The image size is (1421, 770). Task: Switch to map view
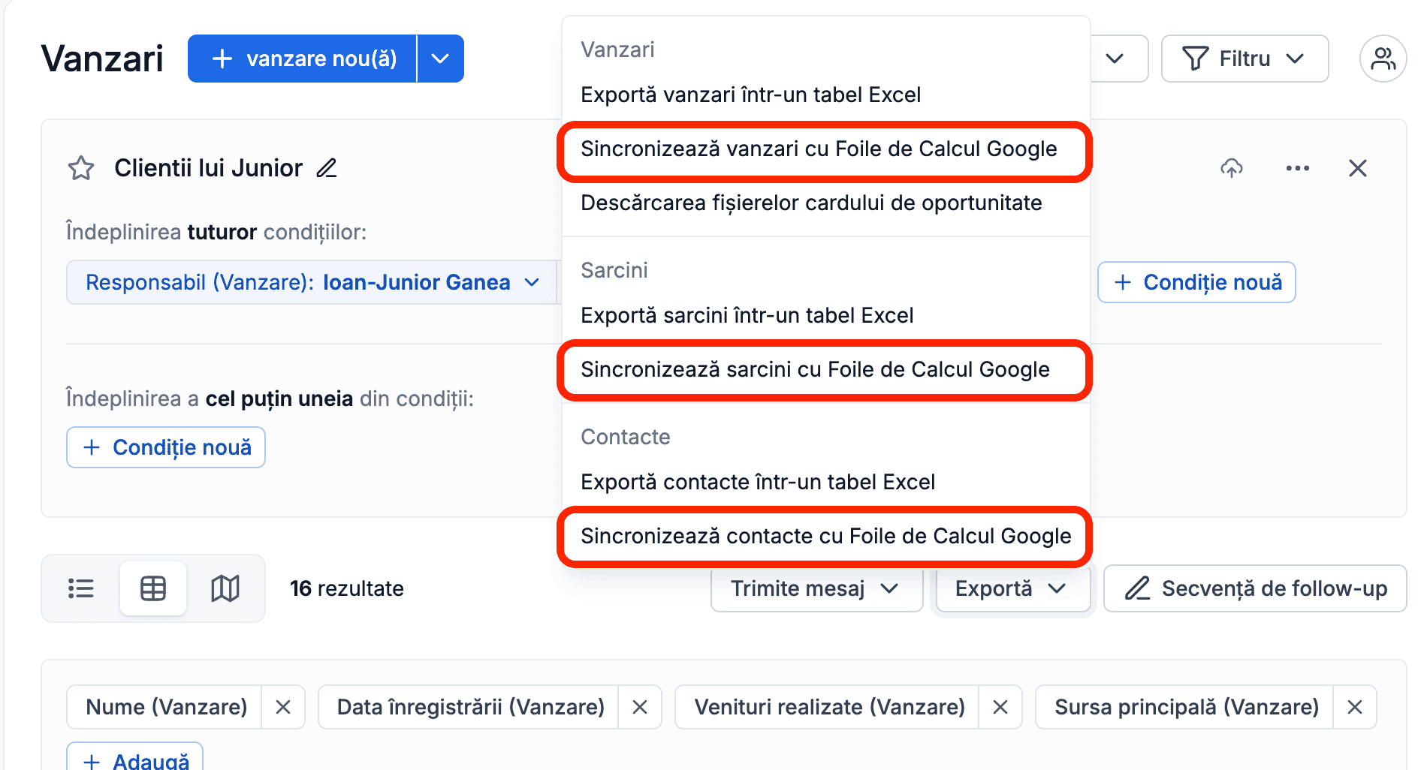click(x=225, y=588)
